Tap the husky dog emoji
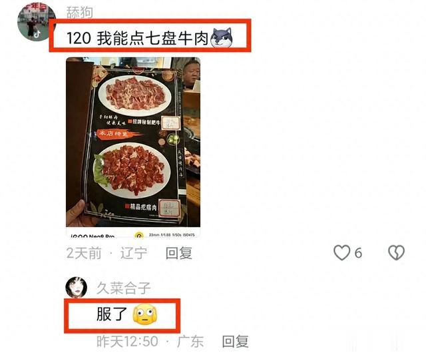This screenshot has width=426, height=355. click(x=222, y=38)
